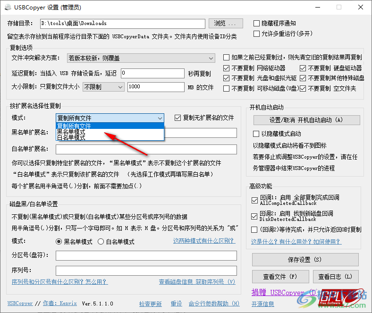Viewport: 372px width, 313px height.
Task: Minimize the USBCopyer settings window
Action: point(318,8)
